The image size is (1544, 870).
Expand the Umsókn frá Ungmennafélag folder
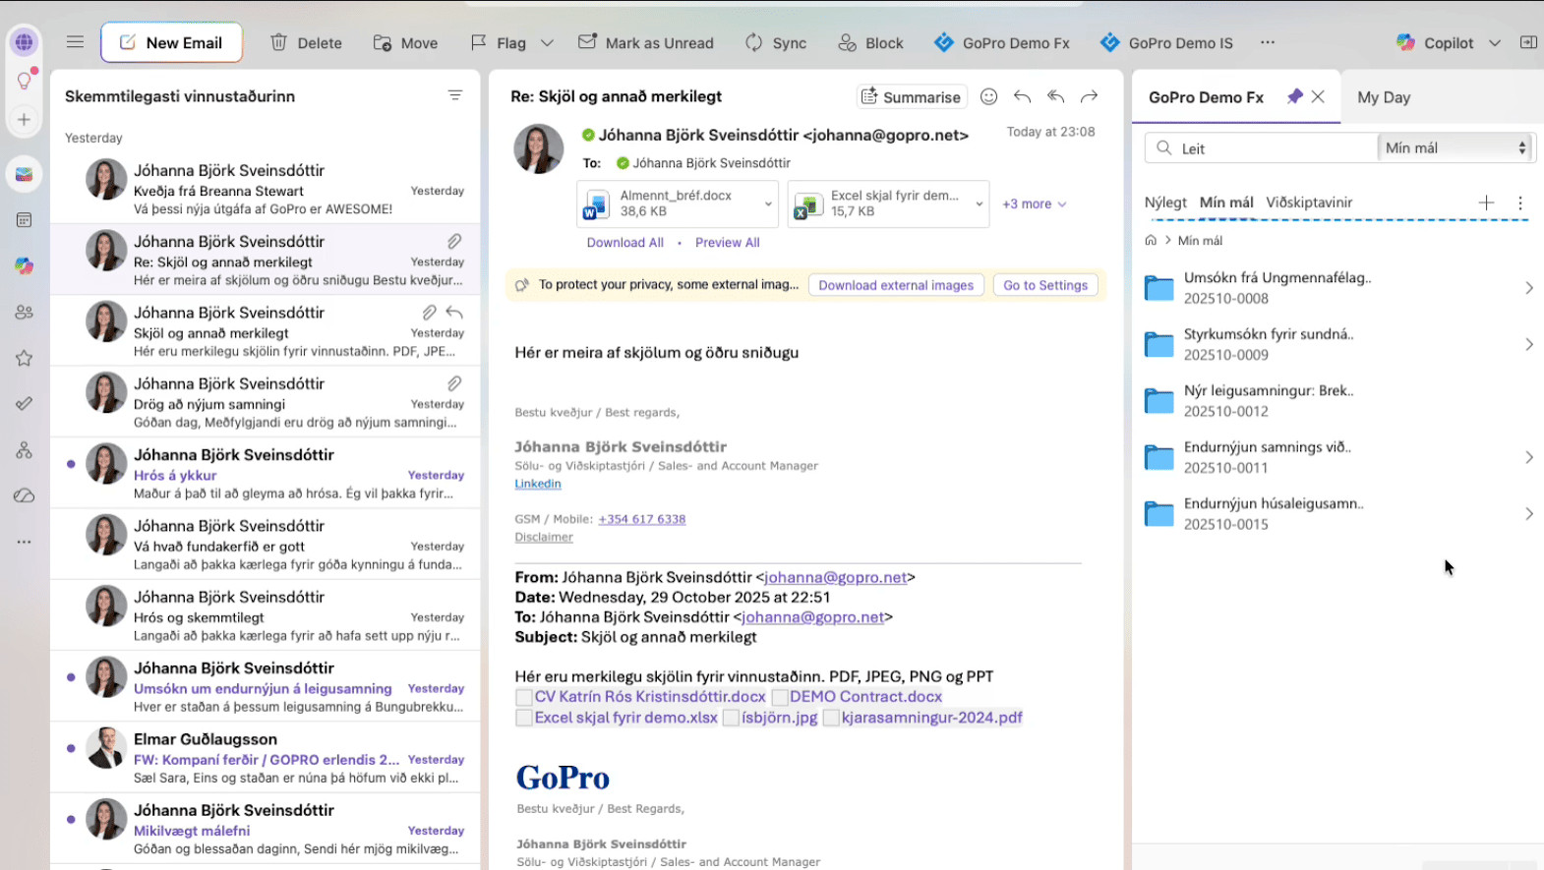point(1528,288)
